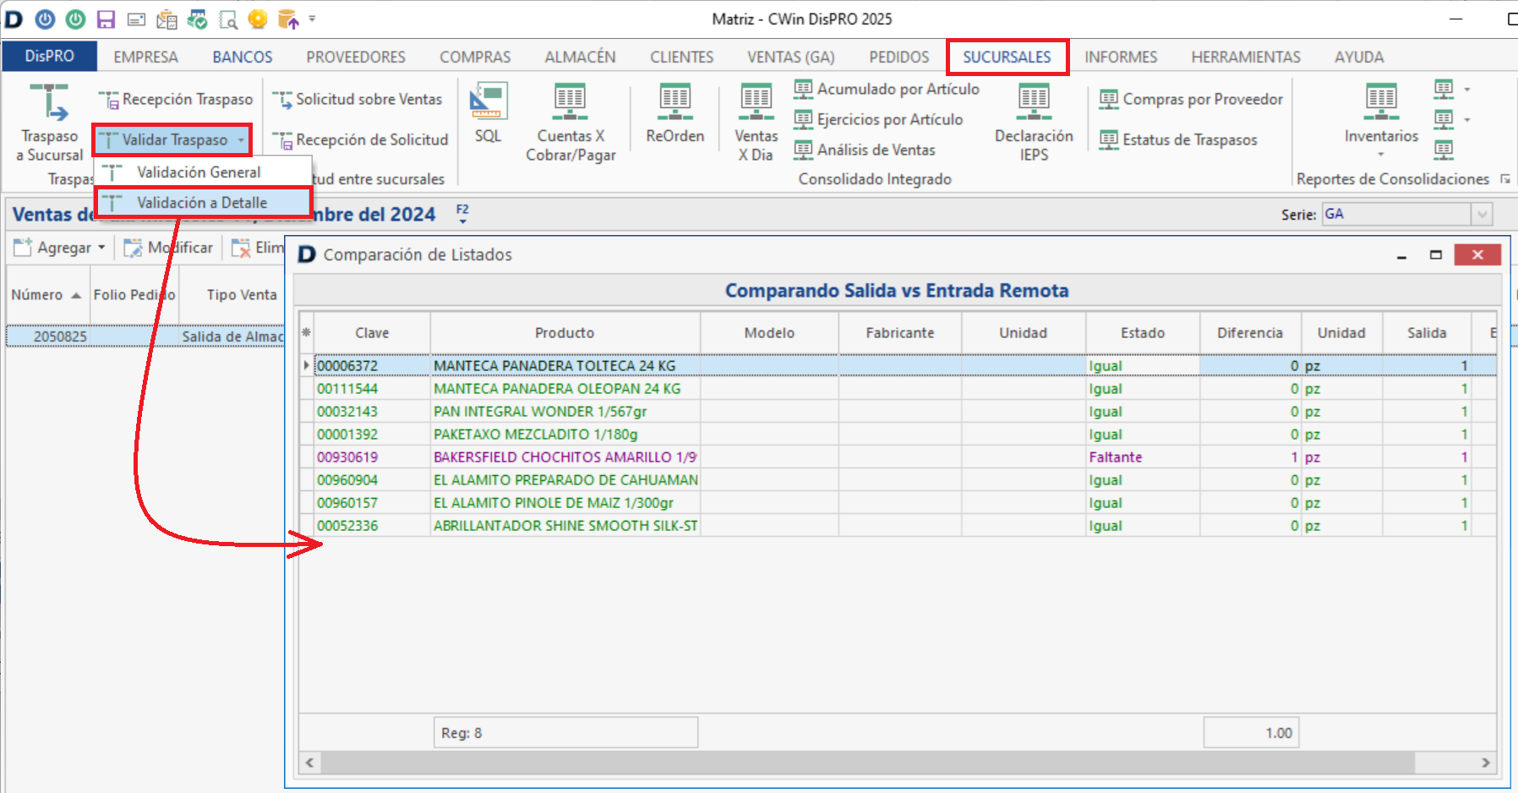Image resolution: width=1518 pixels, height=793 pixels.
Task: Click the top small consolidation report icon
Action: pyautogui.click(x=1444, y=89)
